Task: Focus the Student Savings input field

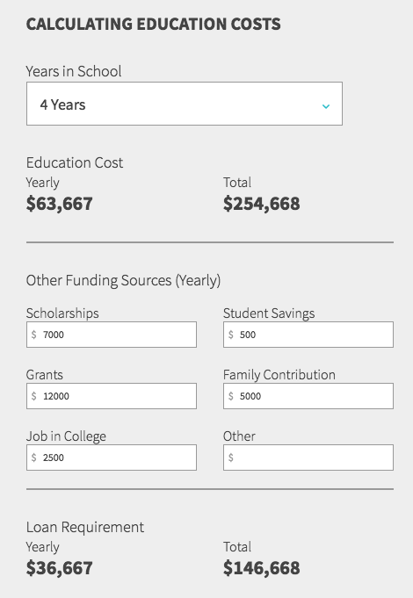Action: 308,335
